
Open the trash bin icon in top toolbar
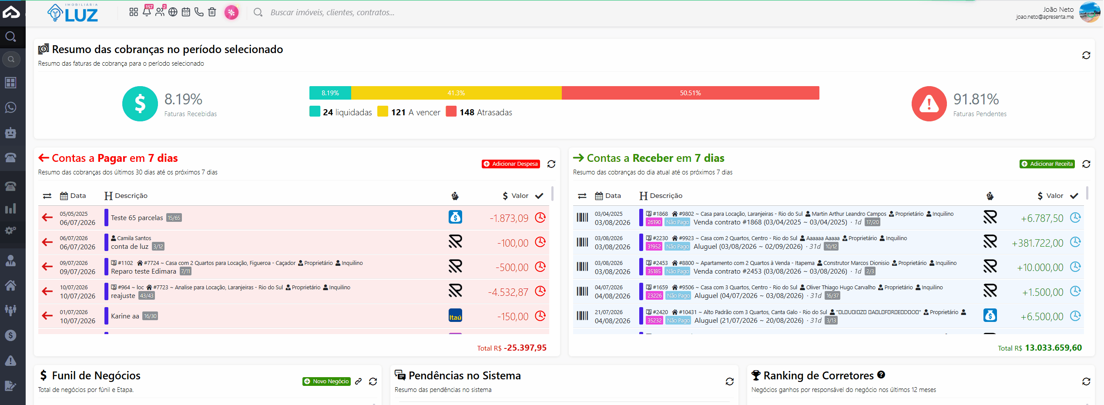[212, 12]
